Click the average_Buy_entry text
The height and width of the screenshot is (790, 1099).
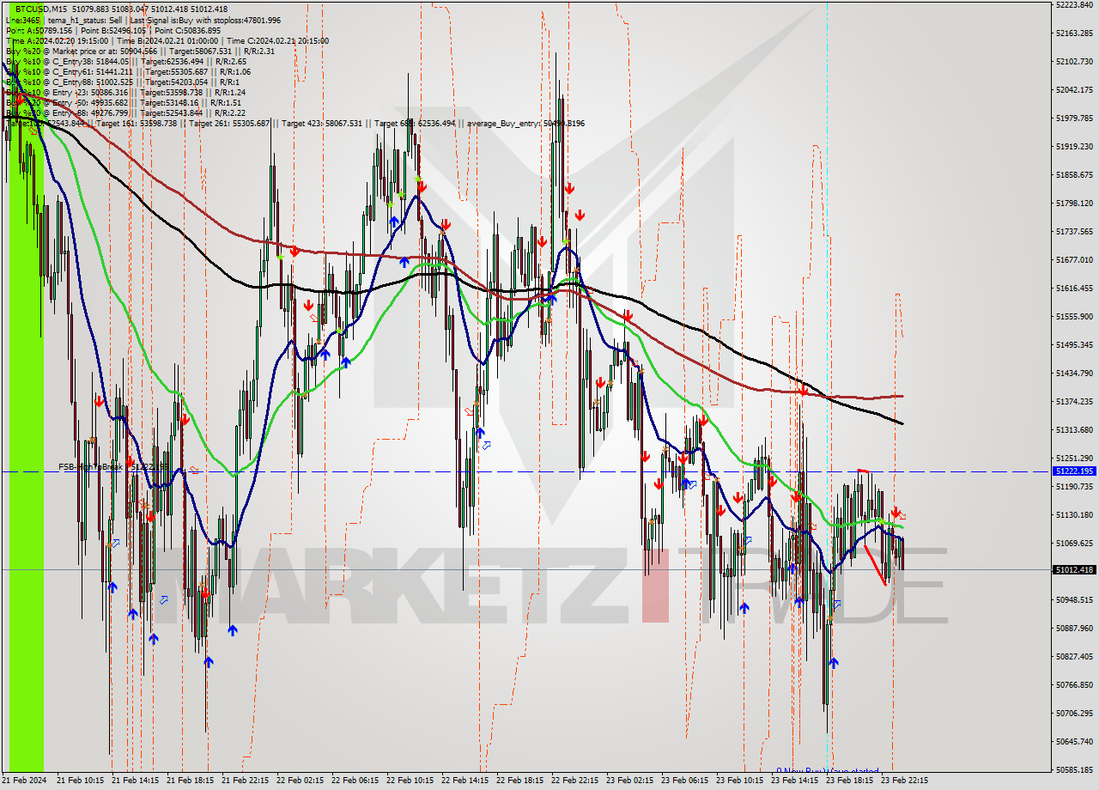click(526, 123)
